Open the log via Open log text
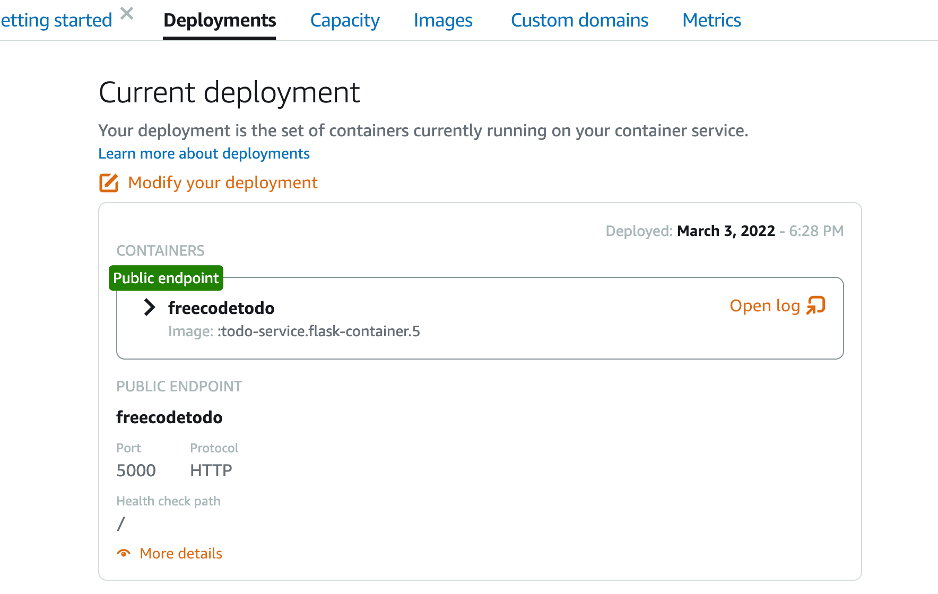This screenshot has width=938, height=594. 765,306
